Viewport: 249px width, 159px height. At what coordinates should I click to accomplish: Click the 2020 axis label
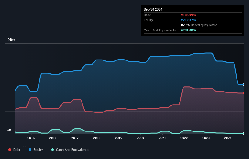pos(140,138)
